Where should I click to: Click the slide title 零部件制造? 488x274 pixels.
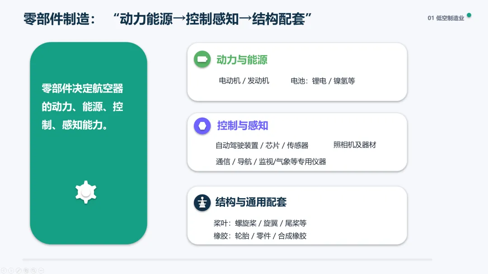click(59, 19)
